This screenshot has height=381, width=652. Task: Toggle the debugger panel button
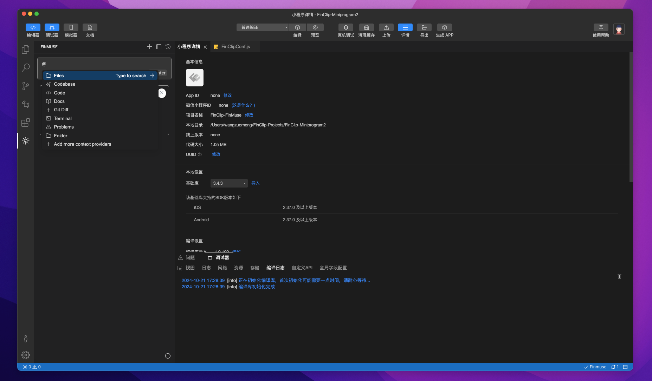(x=52, y=27)
